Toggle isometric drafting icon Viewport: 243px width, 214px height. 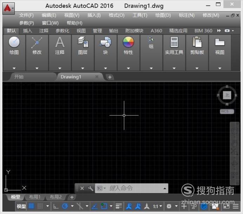coord(80,206)
